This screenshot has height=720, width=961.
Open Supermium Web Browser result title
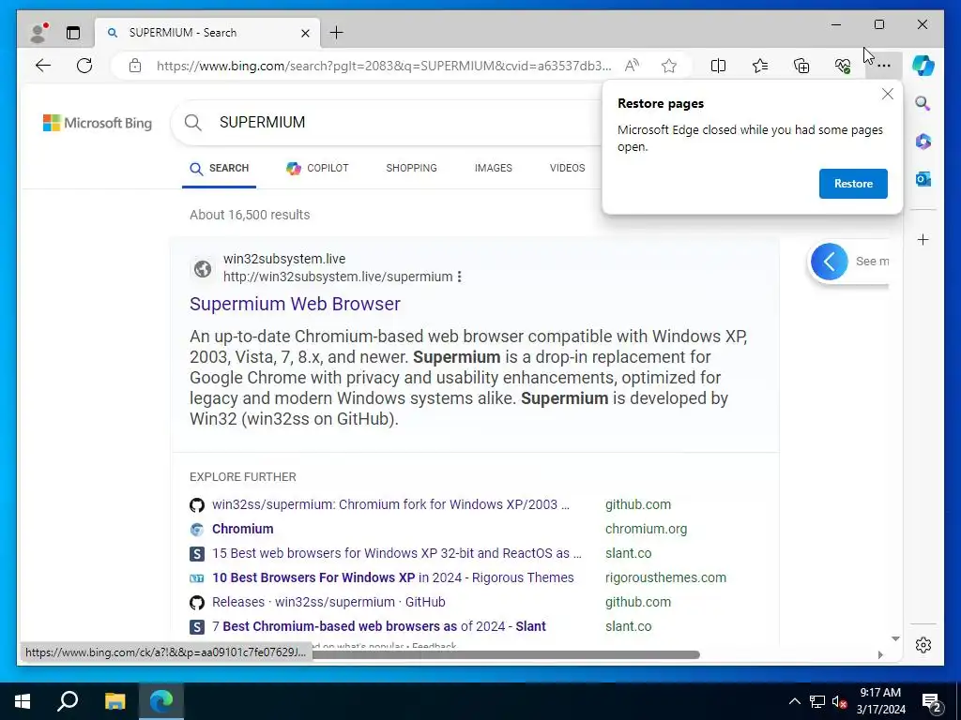pyautogui.click(x=295, y=305)
